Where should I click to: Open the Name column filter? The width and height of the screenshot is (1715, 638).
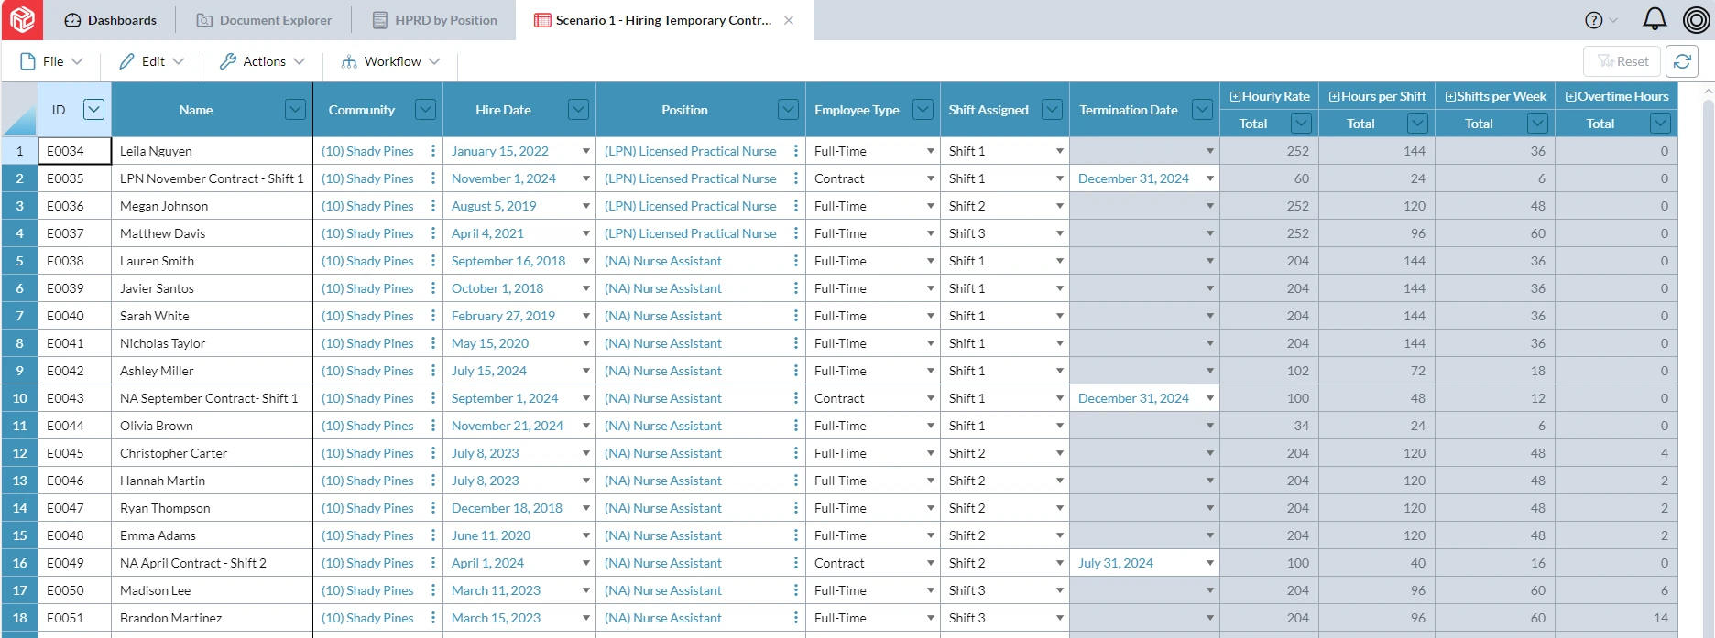point(295,110)
